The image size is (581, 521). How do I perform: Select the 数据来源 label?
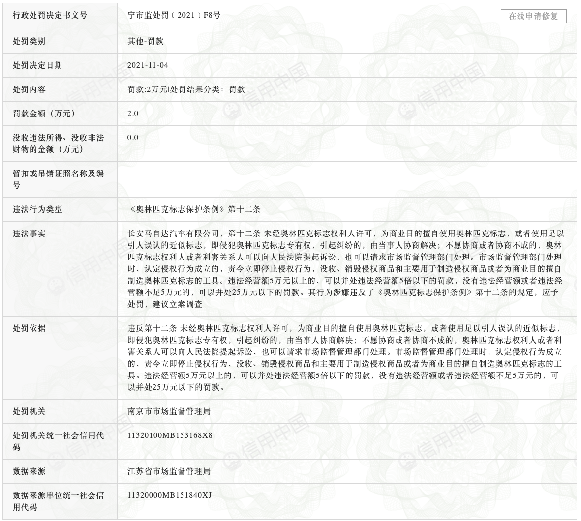point(30,471)
